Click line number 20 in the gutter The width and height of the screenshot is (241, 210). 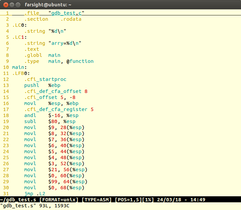6,127
